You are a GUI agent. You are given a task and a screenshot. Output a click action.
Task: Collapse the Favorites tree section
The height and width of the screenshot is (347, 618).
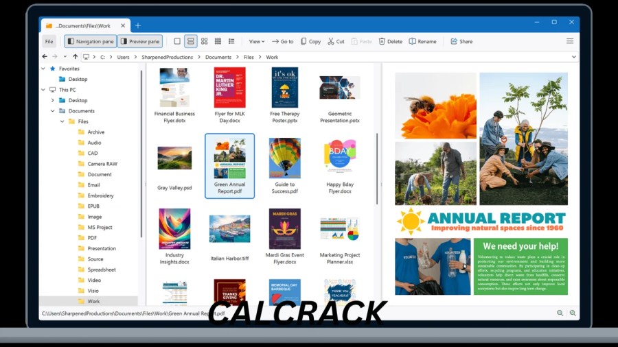43,69
